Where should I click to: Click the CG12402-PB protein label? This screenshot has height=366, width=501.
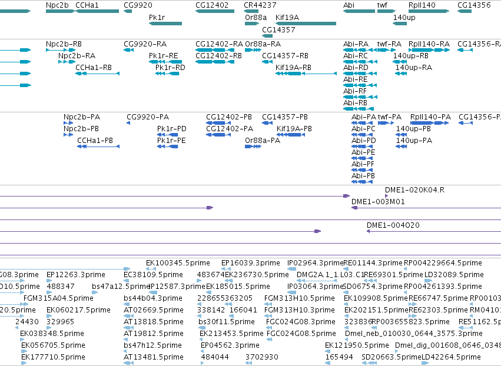tap(229, 117)
